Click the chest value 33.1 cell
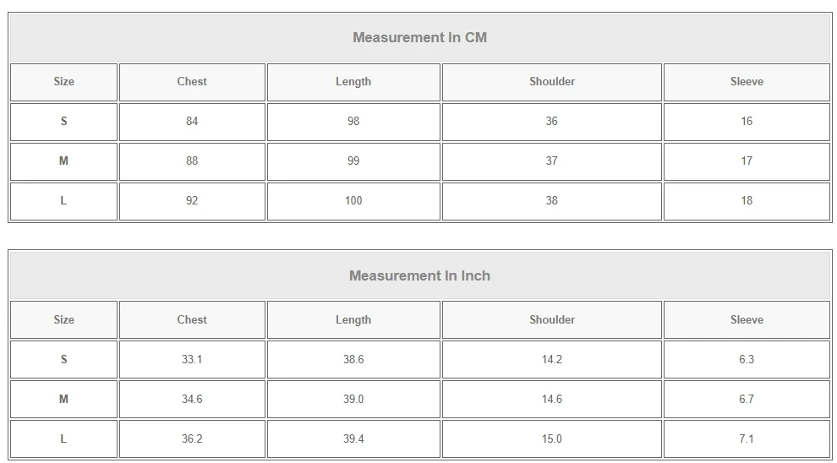837x463 pixels. coord(192,360)
